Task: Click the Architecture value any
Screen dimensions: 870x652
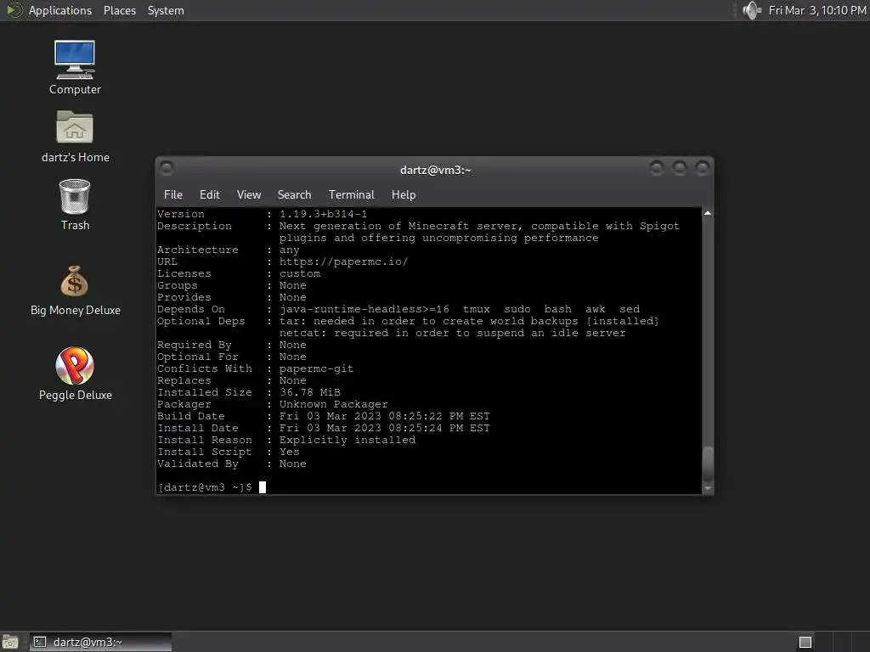Action: [289, 250]
